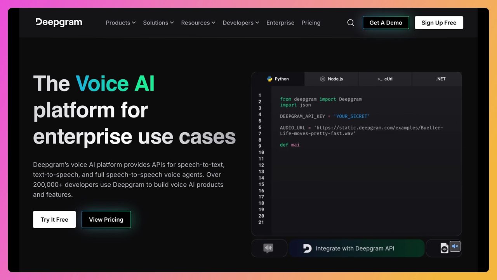Viewport: 497px width, 280px height.
Task: Click the Get A Demo button
Action: pyautogui.click(x=386, y=23)
